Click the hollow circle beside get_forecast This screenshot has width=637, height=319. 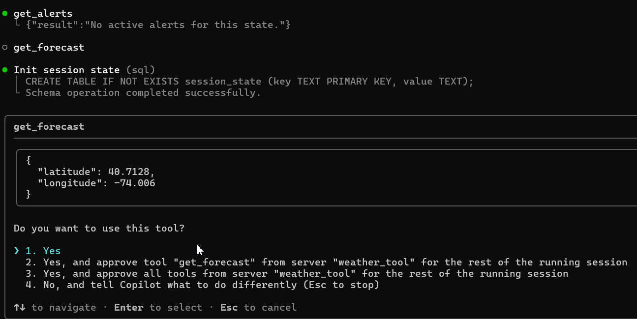5,47
